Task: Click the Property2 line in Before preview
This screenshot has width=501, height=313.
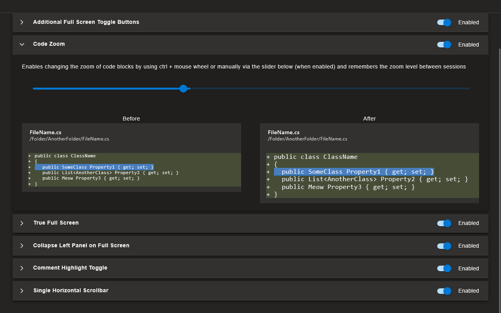Action: point(110,173)
